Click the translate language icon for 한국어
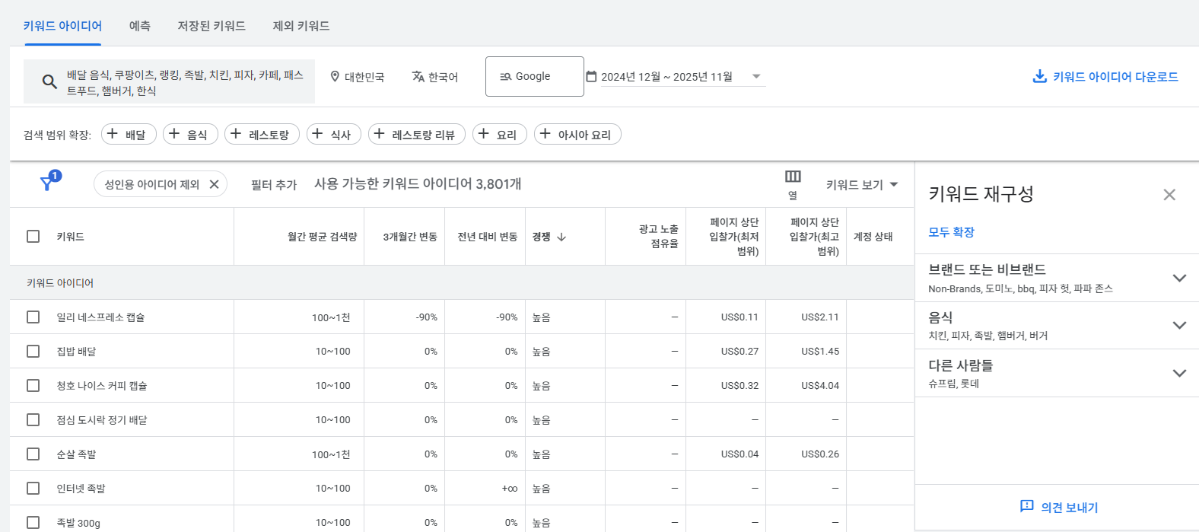The height and width of the screenshot is (532, 1199). [418, 77]
